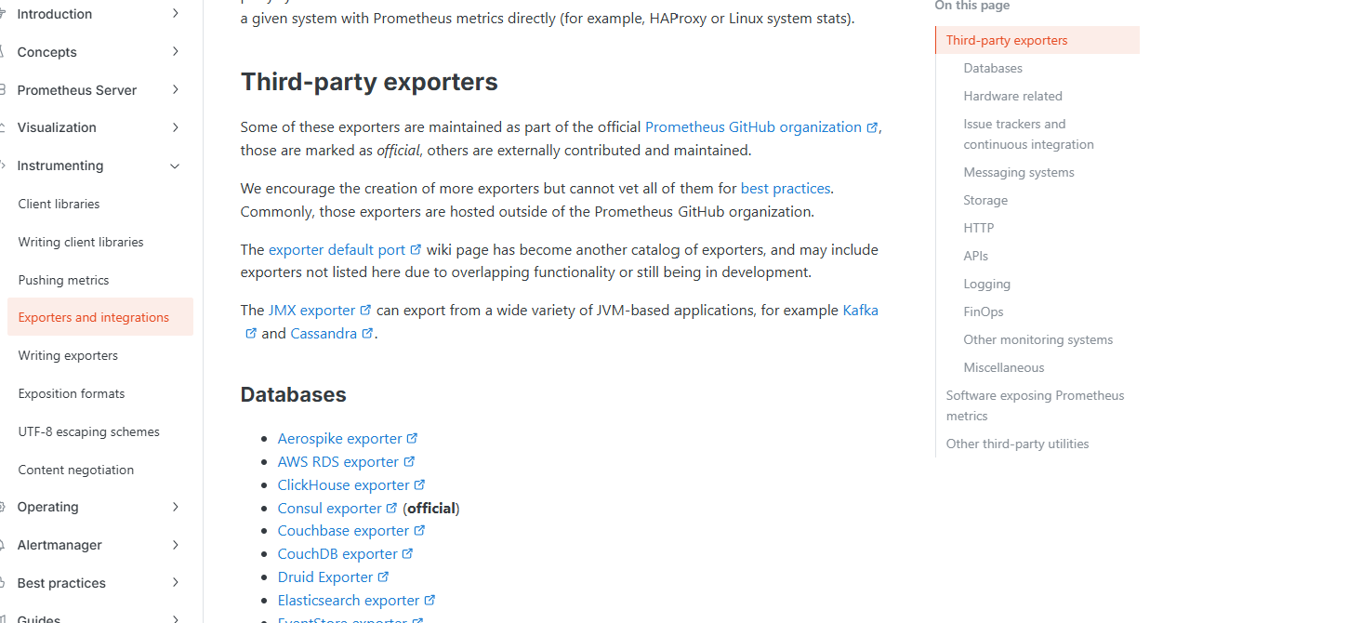Jump to Third-party exporters in page outline
The height and width of the screenshot is (623, 1348).
pyautogui.click(x=1037, y=40)
